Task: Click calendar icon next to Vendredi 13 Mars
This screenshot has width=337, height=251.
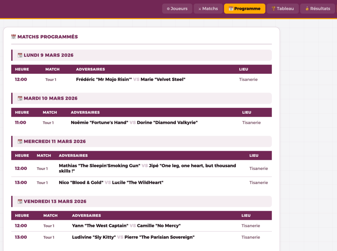Action: (x=20, y=201)
